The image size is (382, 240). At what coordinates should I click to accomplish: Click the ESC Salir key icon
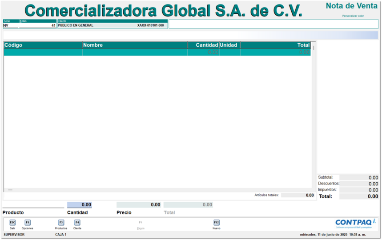[12, 222]
